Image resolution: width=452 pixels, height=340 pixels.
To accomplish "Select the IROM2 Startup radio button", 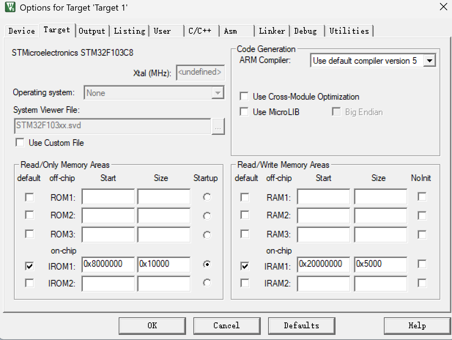I will (207, 283).
